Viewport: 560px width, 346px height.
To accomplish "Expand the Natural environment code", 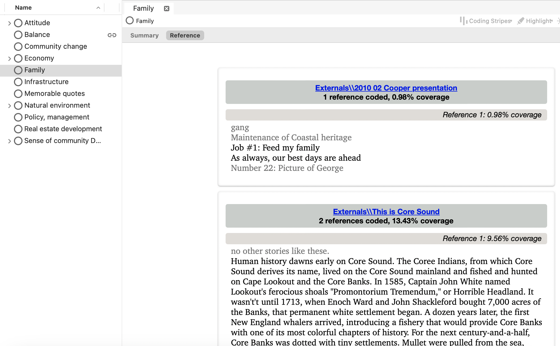I will coord(9,106).
